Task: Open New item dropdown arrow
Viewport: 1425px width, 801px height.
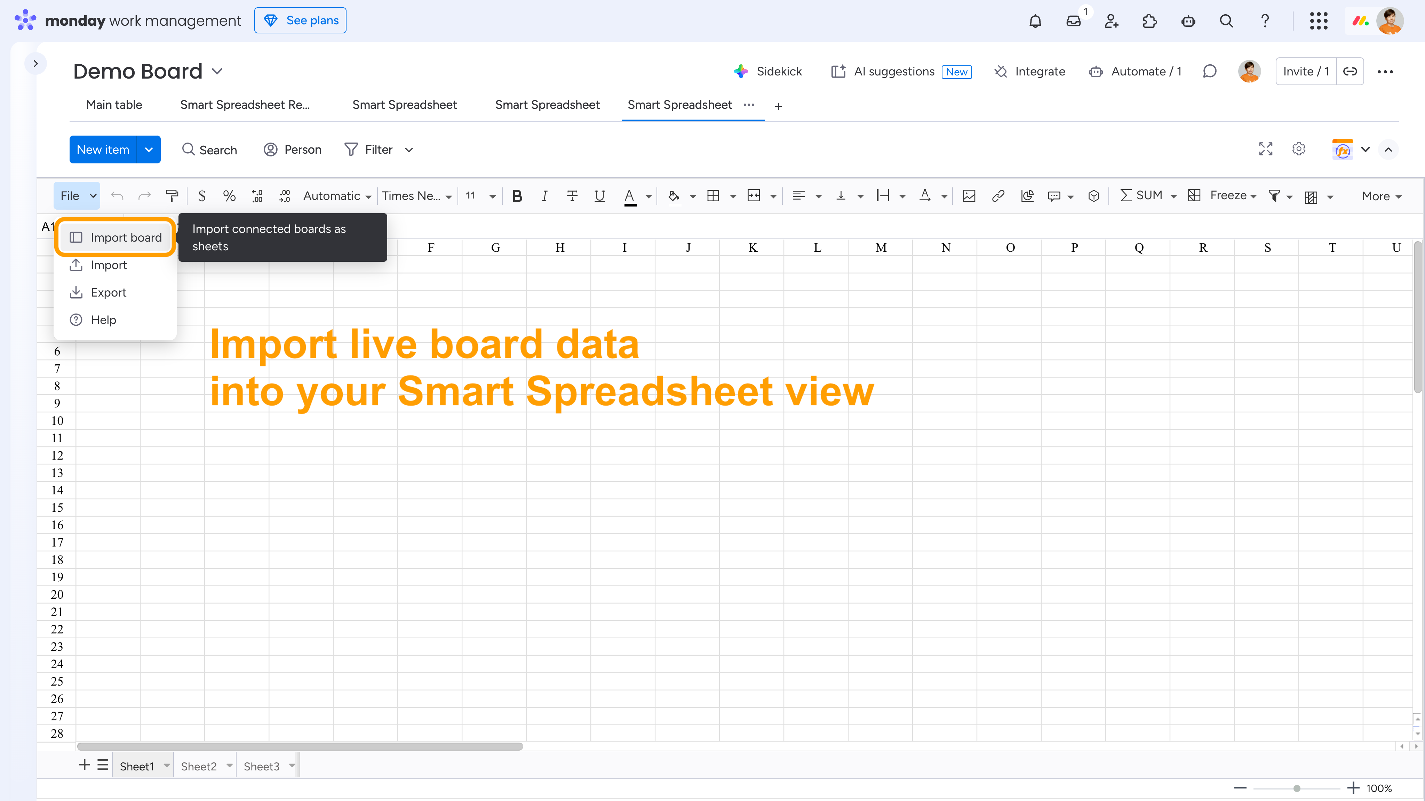Action: 149,149
